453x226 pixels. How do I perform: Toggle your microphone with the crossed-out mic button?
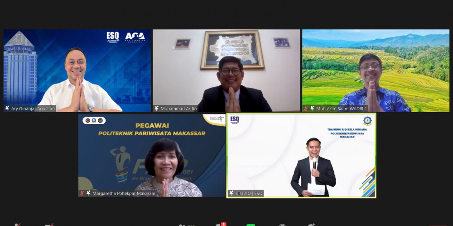(17, 225)
